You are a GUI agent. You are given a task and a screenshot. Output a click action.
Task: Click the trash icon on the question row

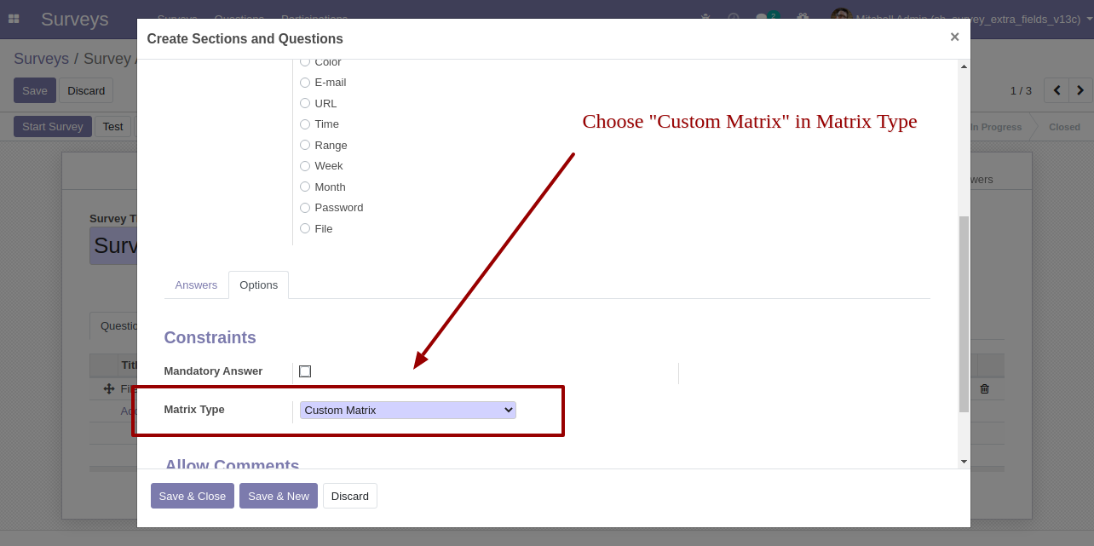pyautogui.click(x=985, y=388)
